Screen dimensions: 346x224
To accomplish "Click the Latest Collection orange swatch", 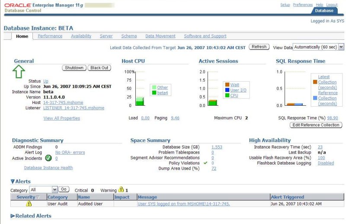I will pyautogui.click(x=315, y=82).
